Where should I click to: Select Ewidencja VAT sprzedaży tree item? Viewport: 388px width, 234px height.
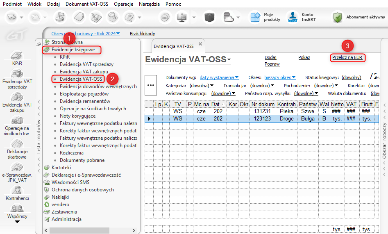[86, 64]
